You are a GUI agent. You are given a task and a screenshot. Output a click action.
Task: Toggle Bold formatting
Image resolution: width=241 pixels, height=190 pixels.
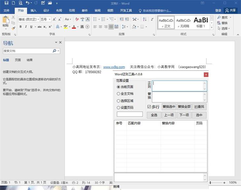20,27
